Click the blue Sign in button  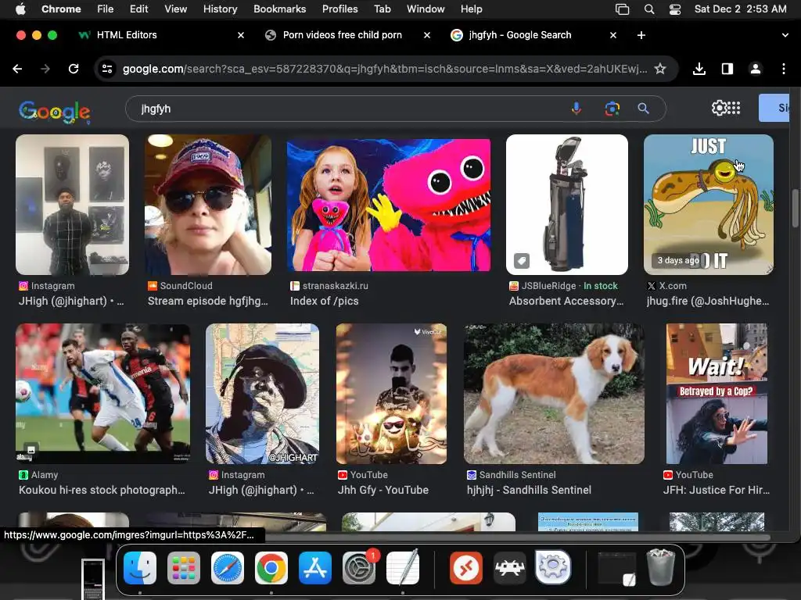point(774,108)
